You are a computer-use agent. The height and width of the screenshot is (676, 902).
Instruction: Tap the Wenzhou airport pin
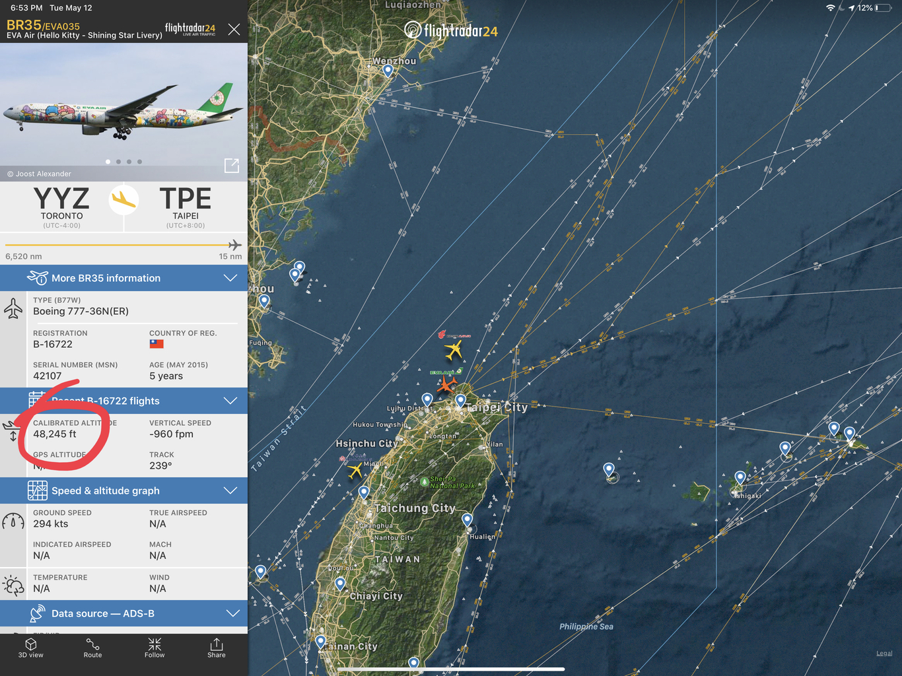388,71
